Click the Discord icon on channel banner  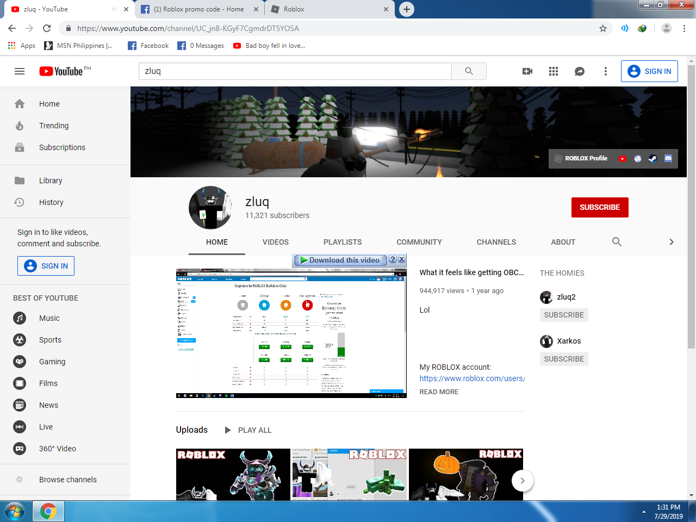point(668,159)
